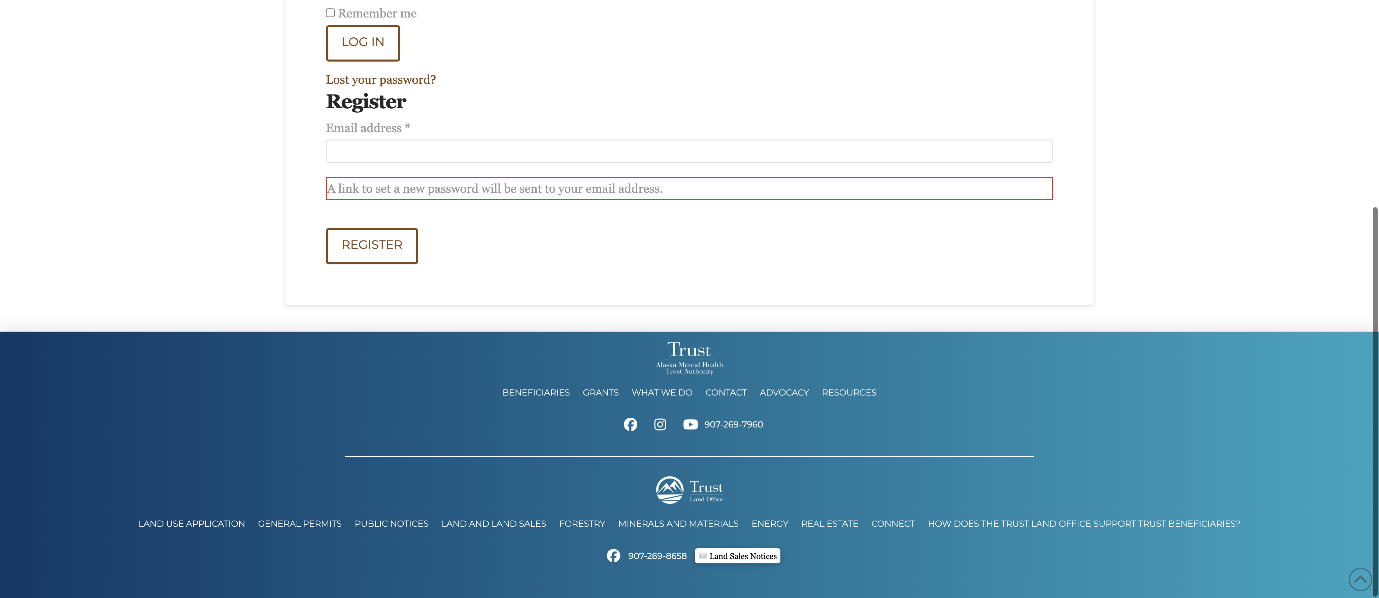Click the Trust Land Office mountain logo
1379x598 pixels.
pyautogui.click(x=689, y=489)
